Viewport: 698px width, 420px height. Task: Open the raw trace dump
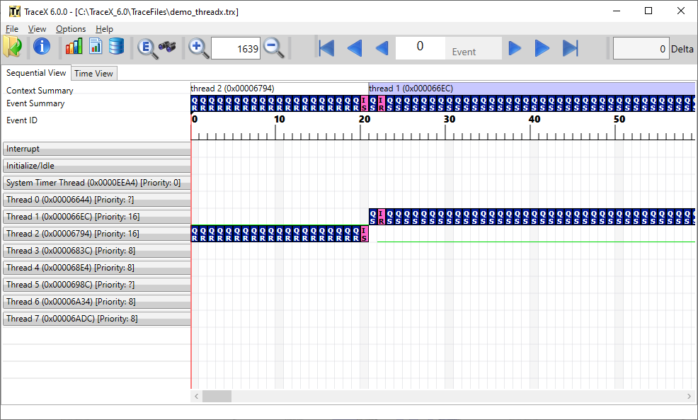click(116, 47)
